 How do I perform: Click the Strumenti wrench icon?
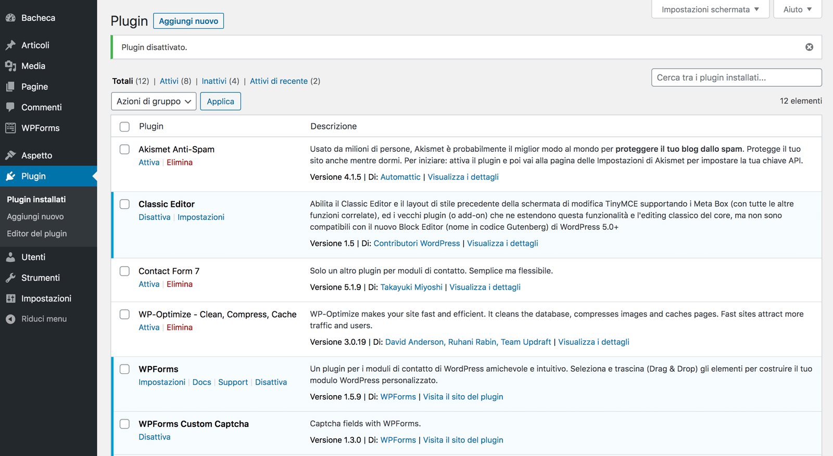(10, 278)
